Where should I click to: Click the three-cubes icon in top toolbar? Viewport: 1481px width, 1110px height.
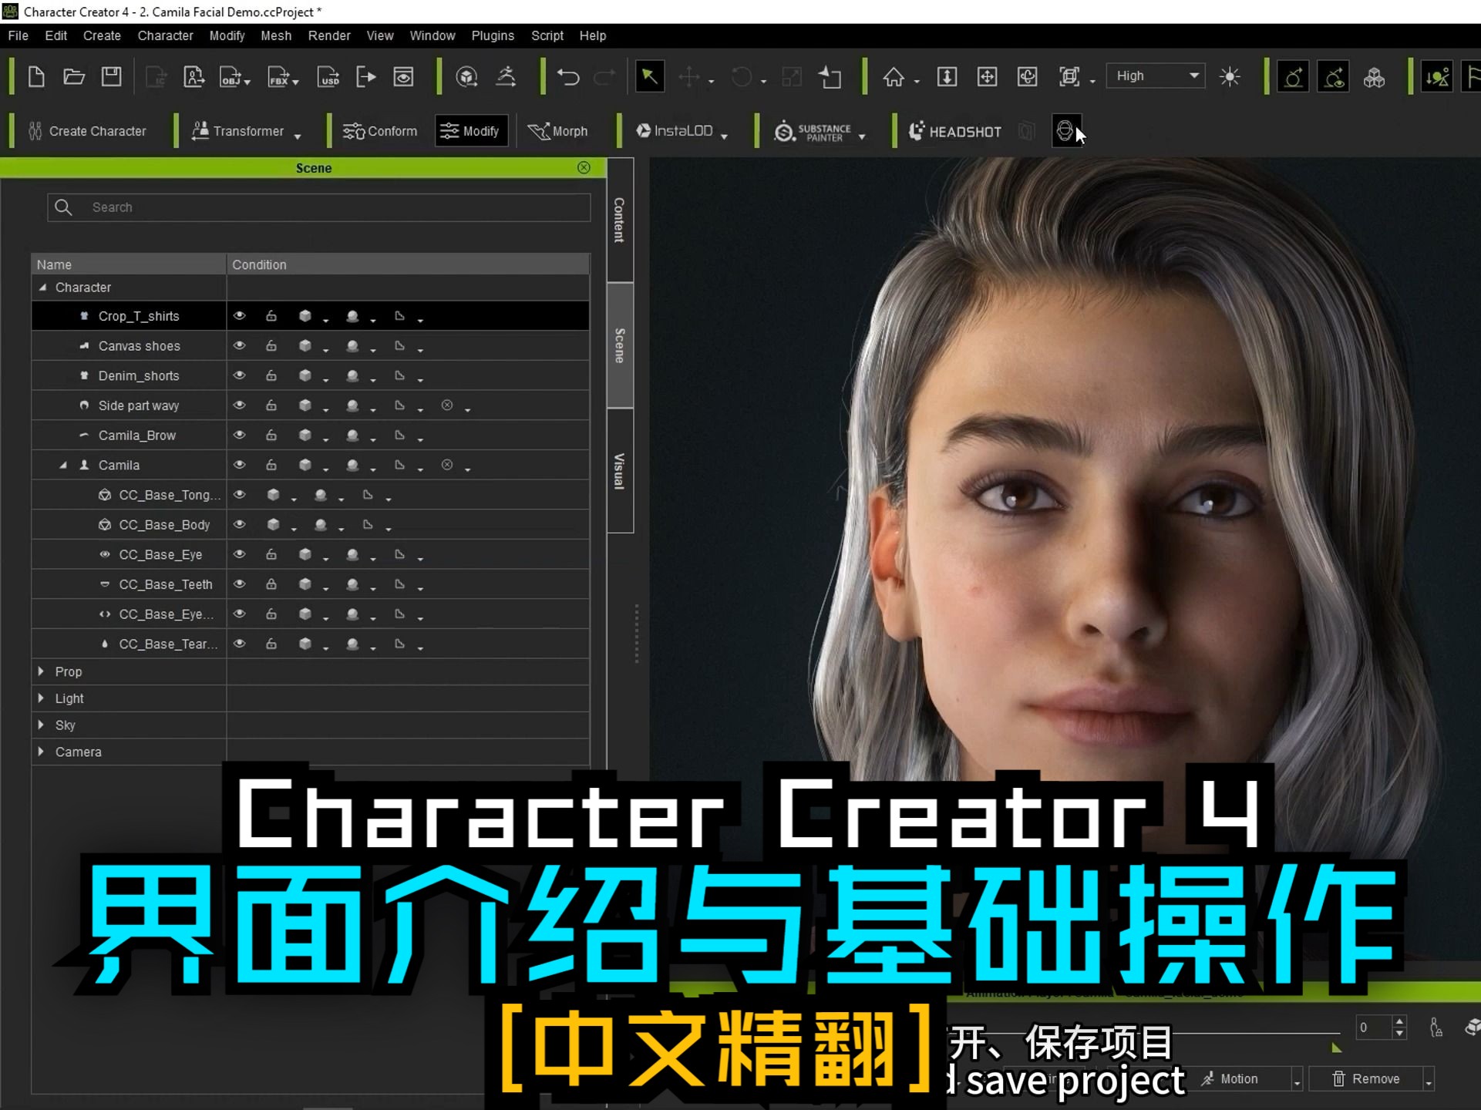click(1374, 76)
